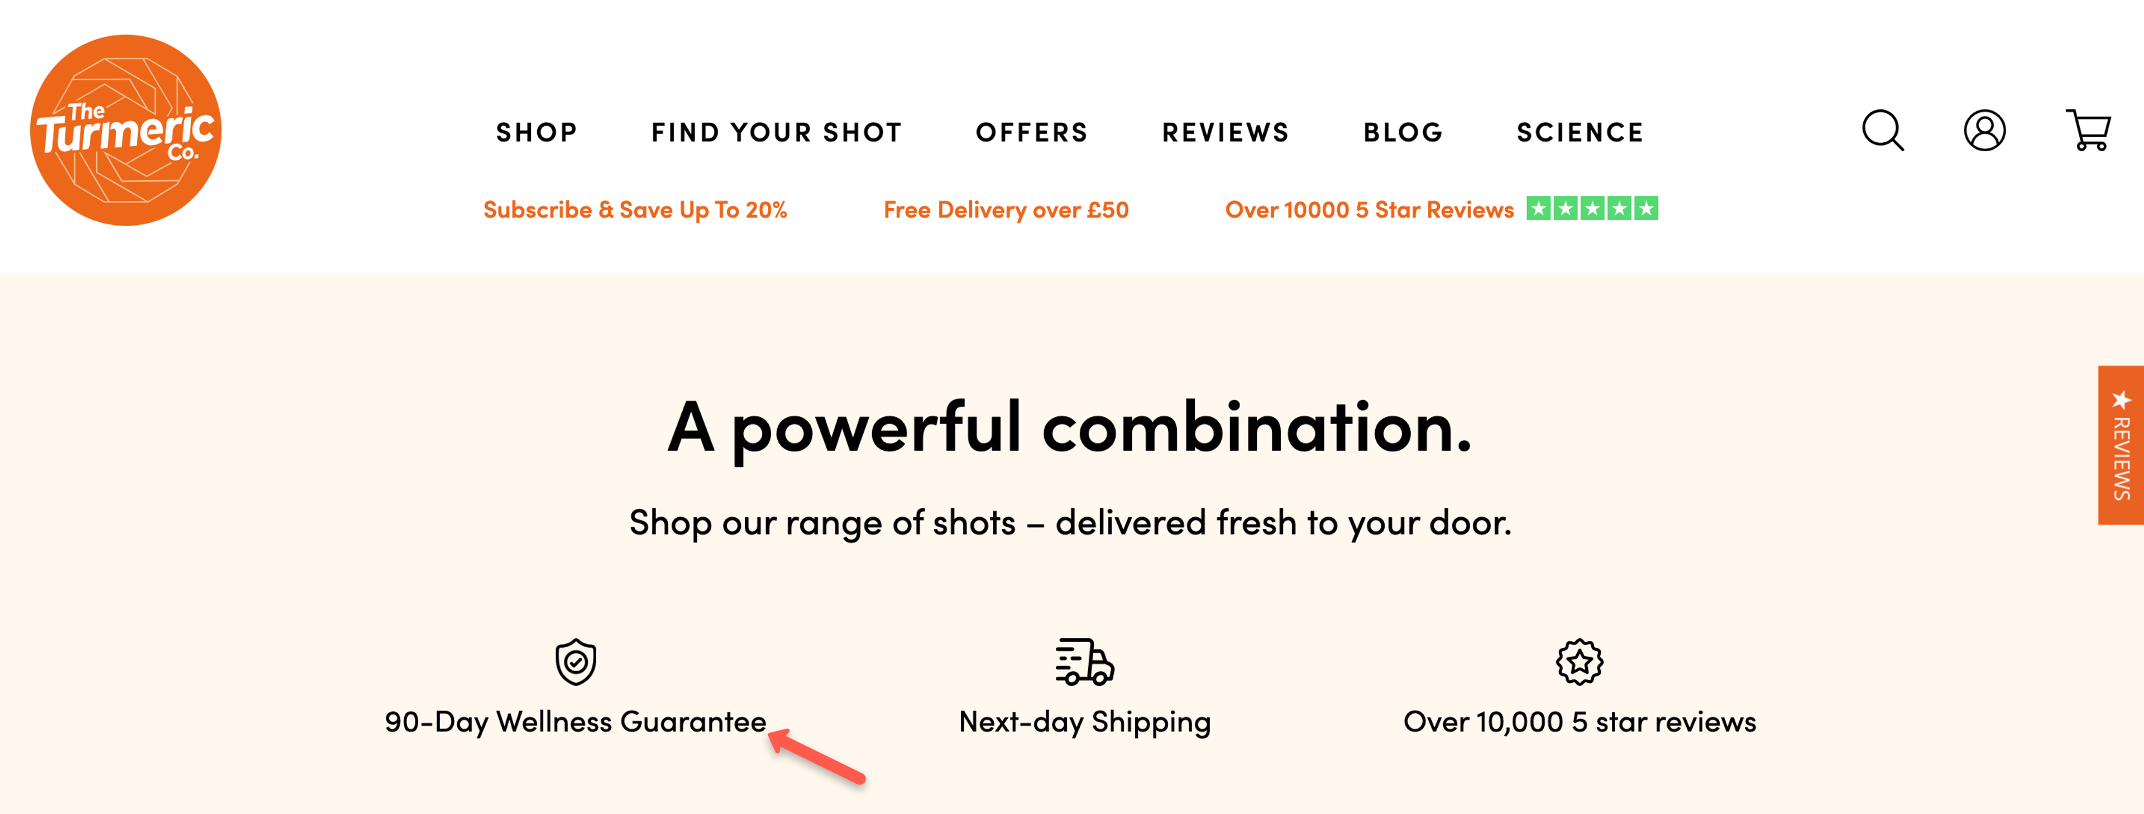Open the REVIEWS navigation item
The width and height of the screenshot is (2144, 814).
[1225, 131]
